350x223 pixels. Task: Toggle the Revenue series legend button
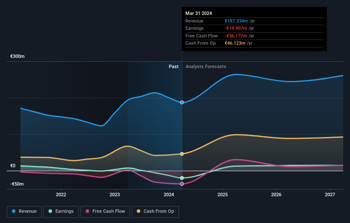click(x=24, y=212)
